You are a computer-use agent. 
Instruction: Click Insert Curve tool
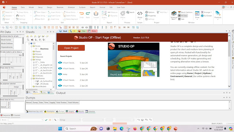pyautogui.click(x=54, y=16)
